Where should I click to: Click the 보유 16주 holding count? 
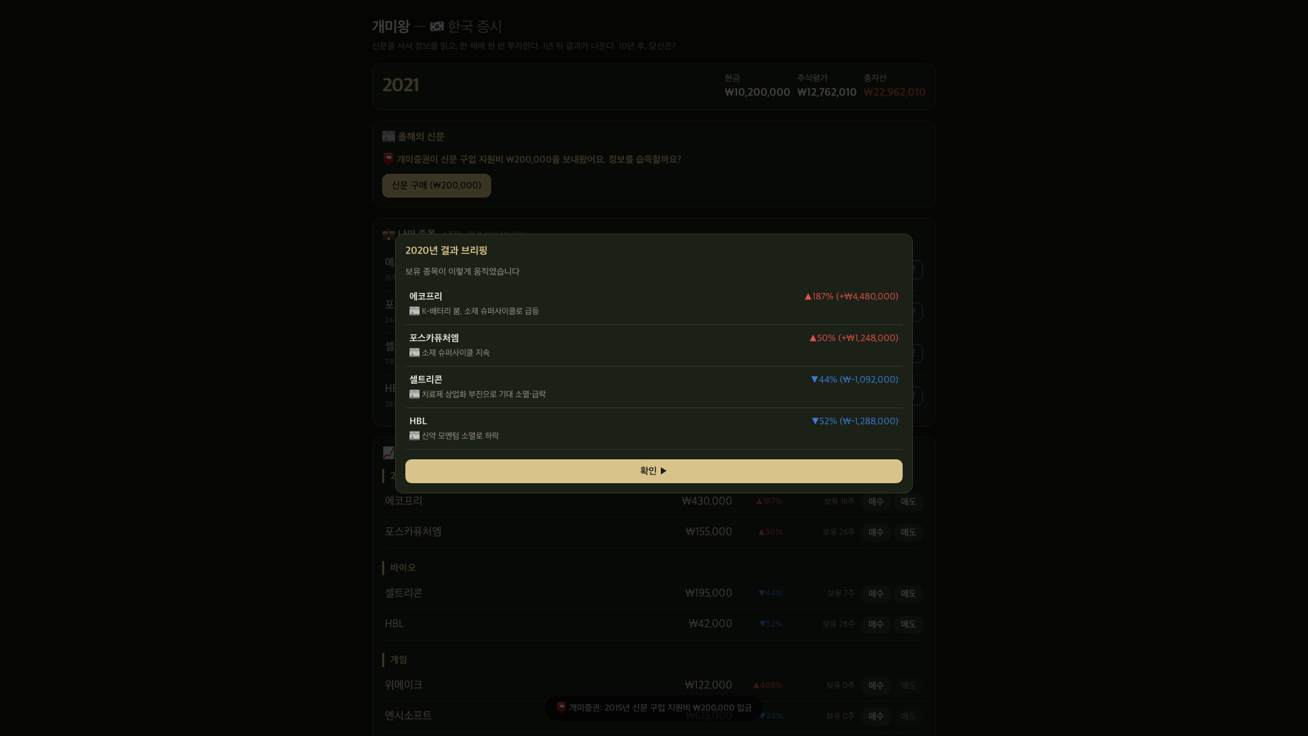click(x=839, y=502)
